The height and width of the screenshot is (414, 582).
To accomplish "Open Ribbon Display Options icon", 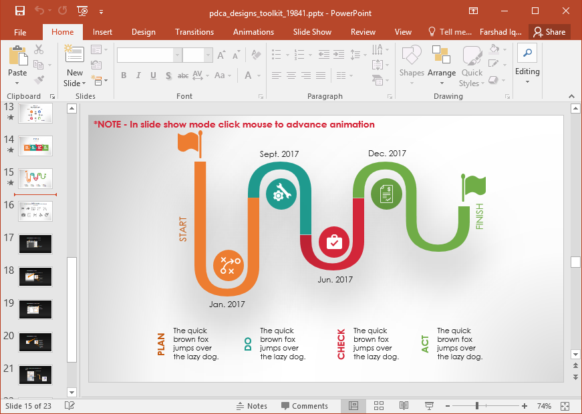I will (x=473, y=11).
